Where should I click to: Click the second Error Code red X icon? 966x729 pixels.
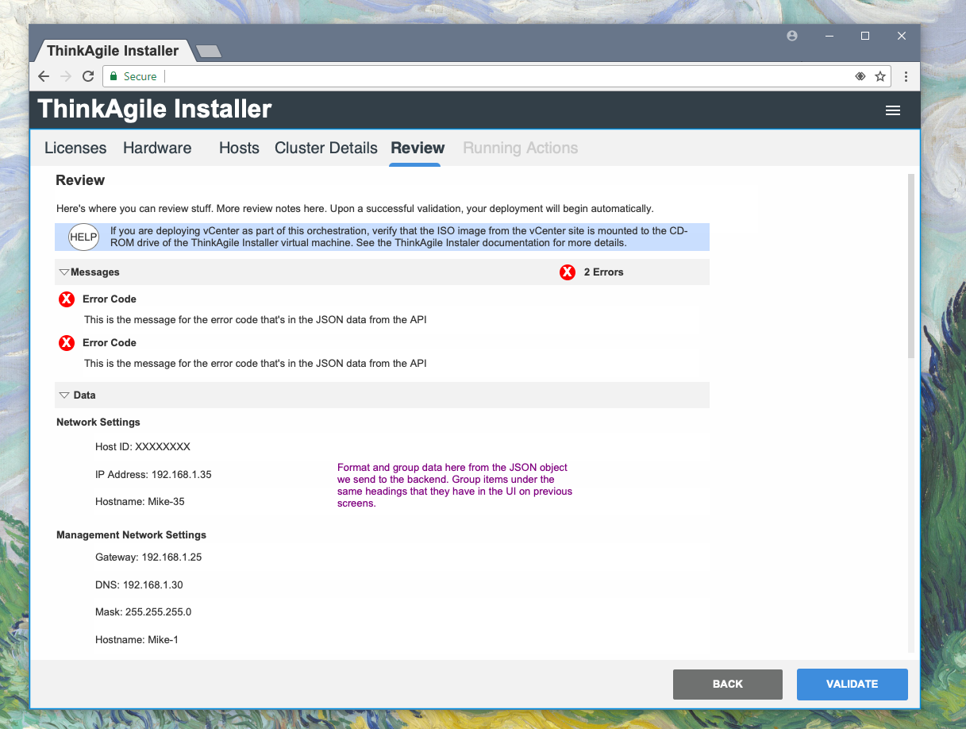click(x=67, y=343)
